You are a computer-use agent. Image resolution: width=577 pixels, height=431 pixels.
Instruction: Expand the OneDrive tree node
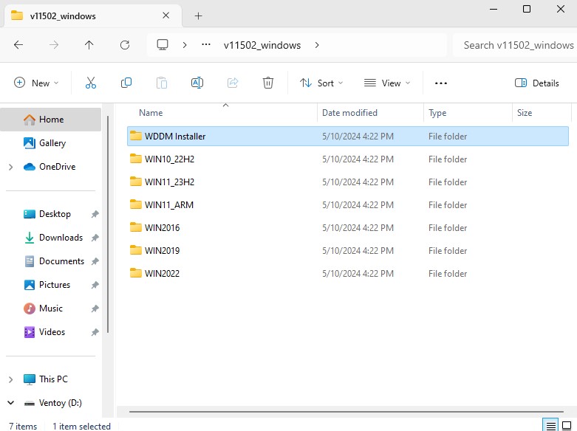point(10,167)
